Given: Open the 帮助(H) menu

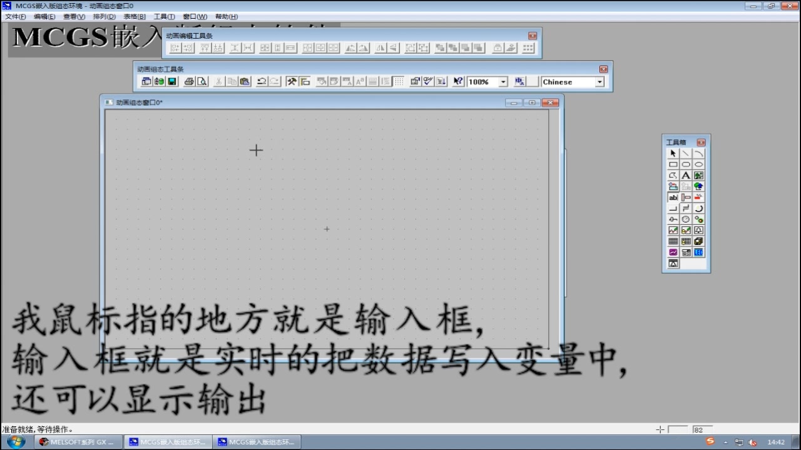Looking at the screenshot, I should click(x=226, y=16).
